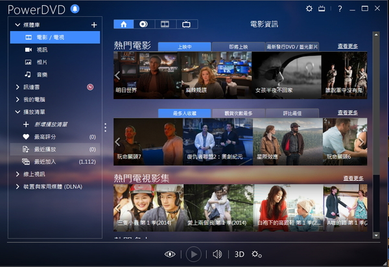Open the 玩命關頭6 movie thumbnail
The image size is (389, 267).
pos(345,142)
